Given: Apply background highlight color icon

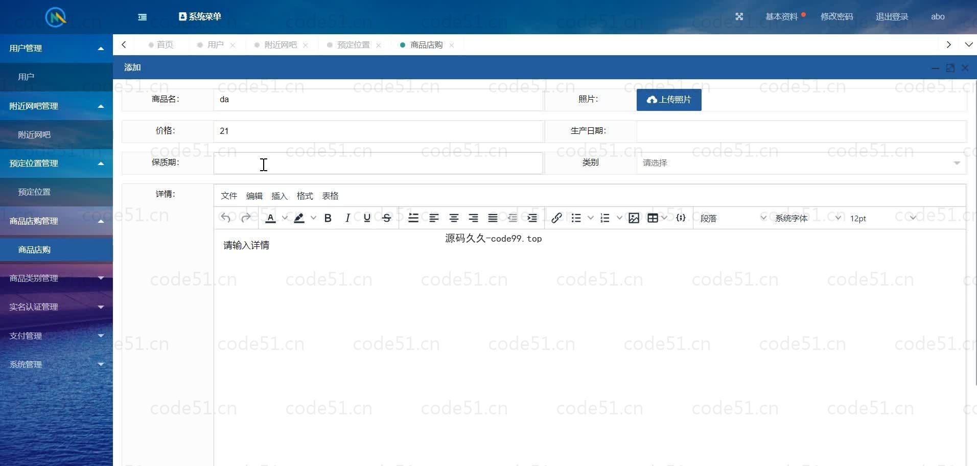Looking at the screenshot, I should tap(299, 218).
